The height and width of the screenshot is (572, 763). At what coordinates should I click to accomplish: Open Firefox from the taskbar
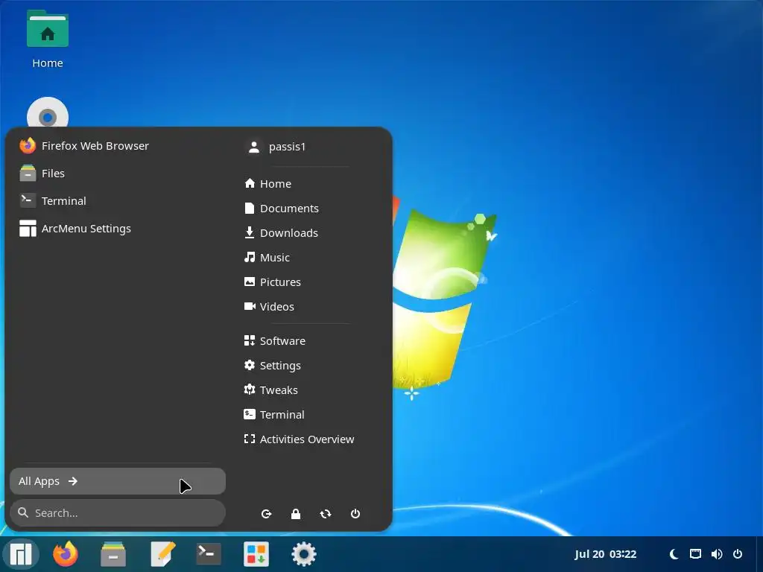point(66,554)
